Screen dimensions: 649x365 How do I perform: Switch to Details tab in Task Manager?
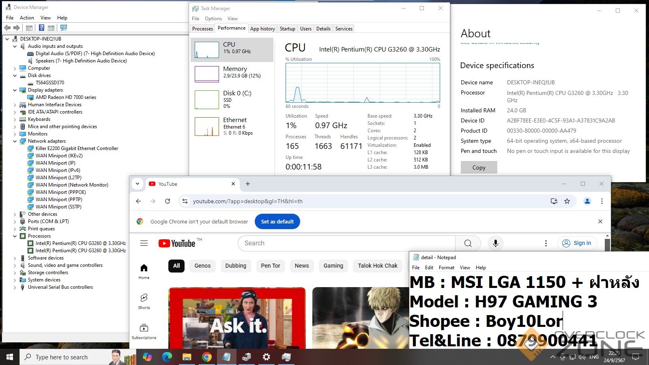(323, 29)
